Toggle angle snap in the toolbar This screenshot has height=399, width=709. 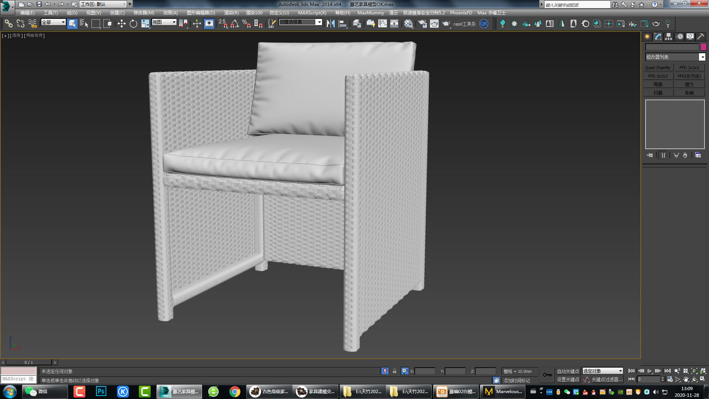click(x=233, y=24)
